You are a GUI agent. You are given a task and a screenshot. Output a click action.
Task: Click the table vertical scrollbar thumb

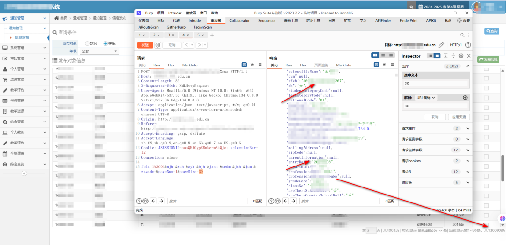point(502,168)
